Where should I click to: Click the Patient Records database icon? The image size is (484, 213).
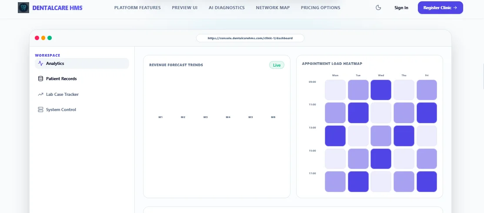(x=40, y=79)
